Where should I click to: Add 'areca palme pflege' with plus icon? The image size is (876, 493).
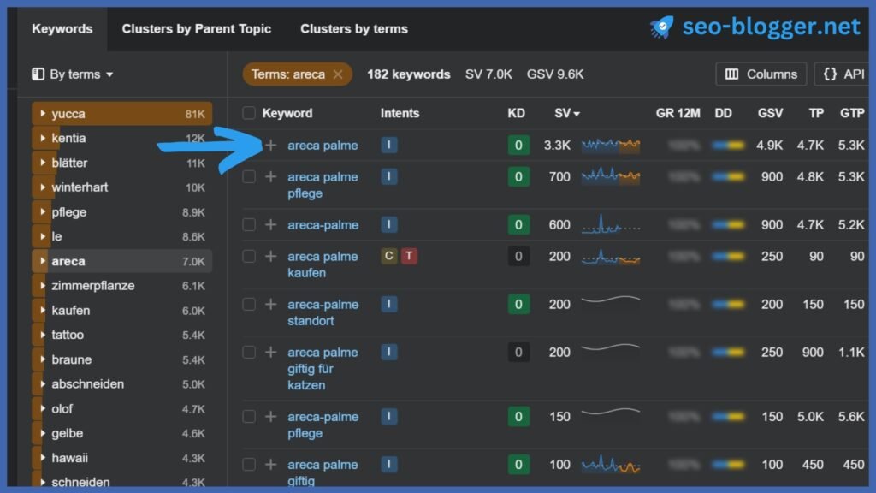coord(271,176)
